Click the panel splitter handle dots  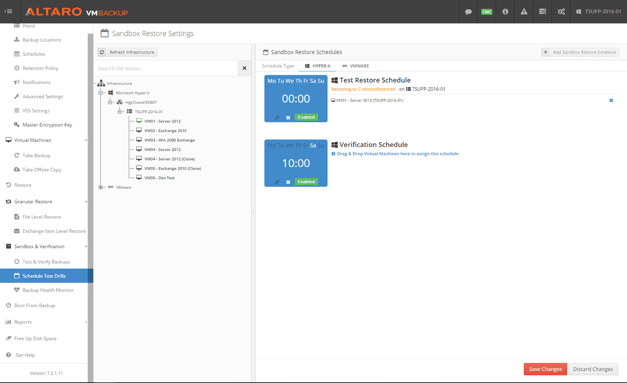253,213
